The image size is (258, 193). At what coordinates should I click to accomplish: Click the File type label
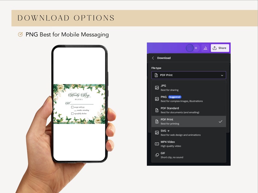(x=156, y=68)
